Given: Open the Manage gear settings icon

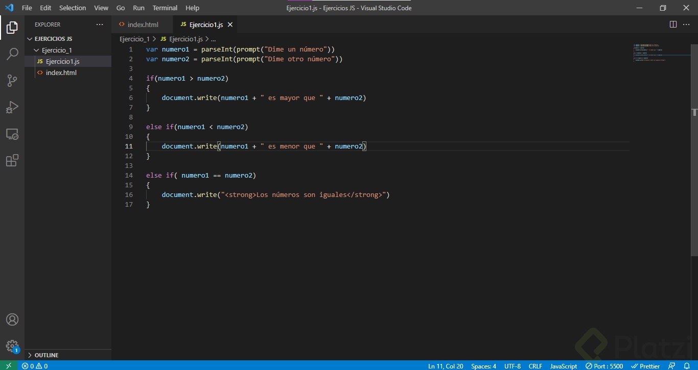Looking at the screenshot, I should point(12,346).
